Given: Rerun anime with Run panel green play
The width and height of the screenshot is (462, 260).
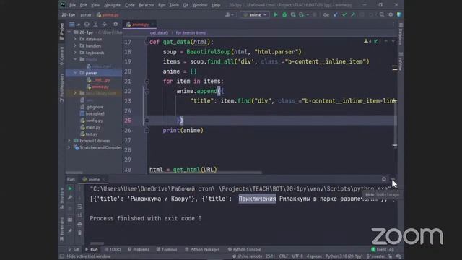Looking at the screenshot, I should (70, 188).
